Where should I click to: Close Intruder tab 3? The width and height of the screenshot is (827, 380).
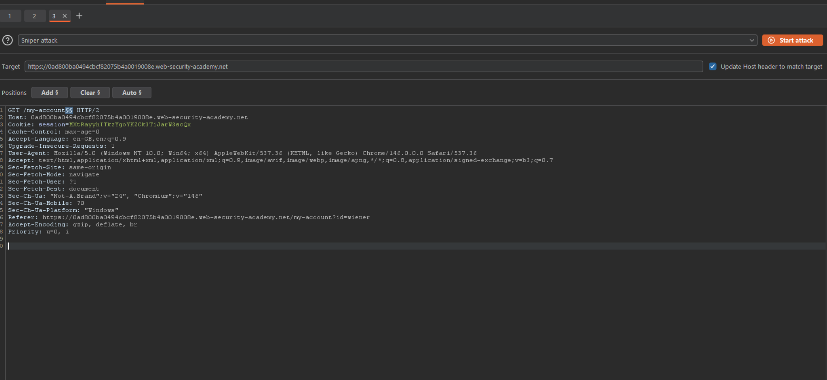(x=64, y=16)
